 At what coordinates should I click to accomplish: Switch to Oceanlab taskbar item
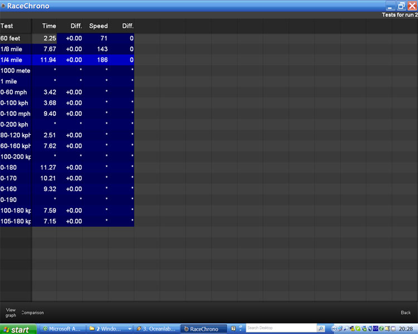(157, 329)
